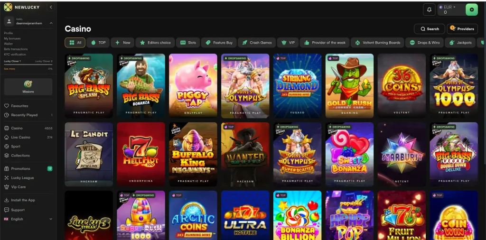Open the Buffalo King Megaways game
The image size is (486, 240).
193,154
